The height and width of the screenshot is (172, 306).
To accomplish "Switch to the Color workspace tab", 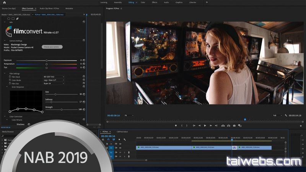I will pos(143,2).
